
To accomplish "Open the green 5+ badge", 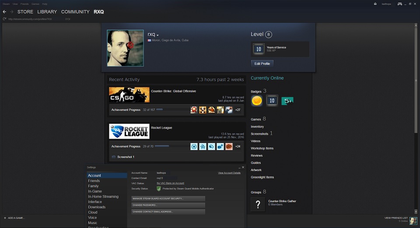I will coord(287,101).
